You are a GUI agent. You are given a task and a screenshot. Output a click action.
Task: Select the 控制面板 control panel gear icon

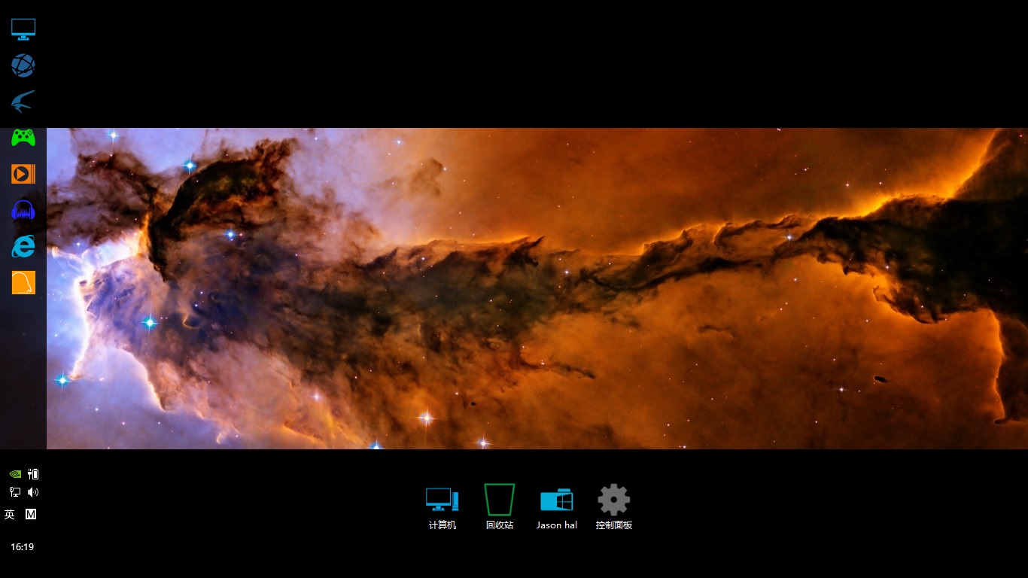point(614,507)
